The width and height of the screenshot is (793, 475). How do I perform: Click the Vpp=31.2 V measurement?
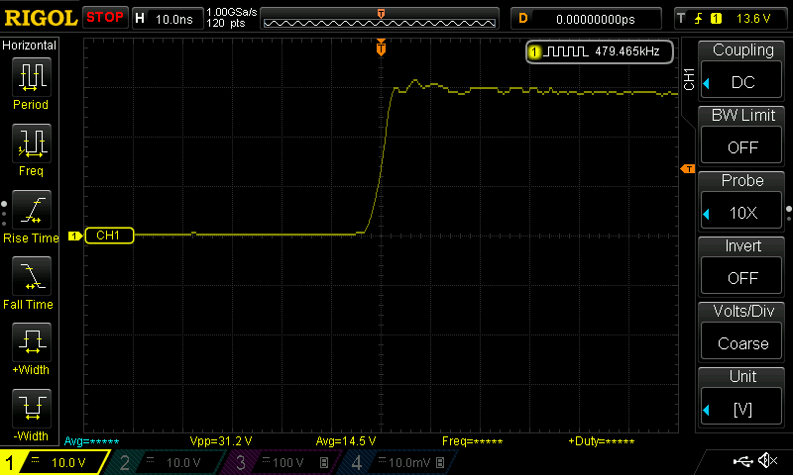(x=221, y=441)
